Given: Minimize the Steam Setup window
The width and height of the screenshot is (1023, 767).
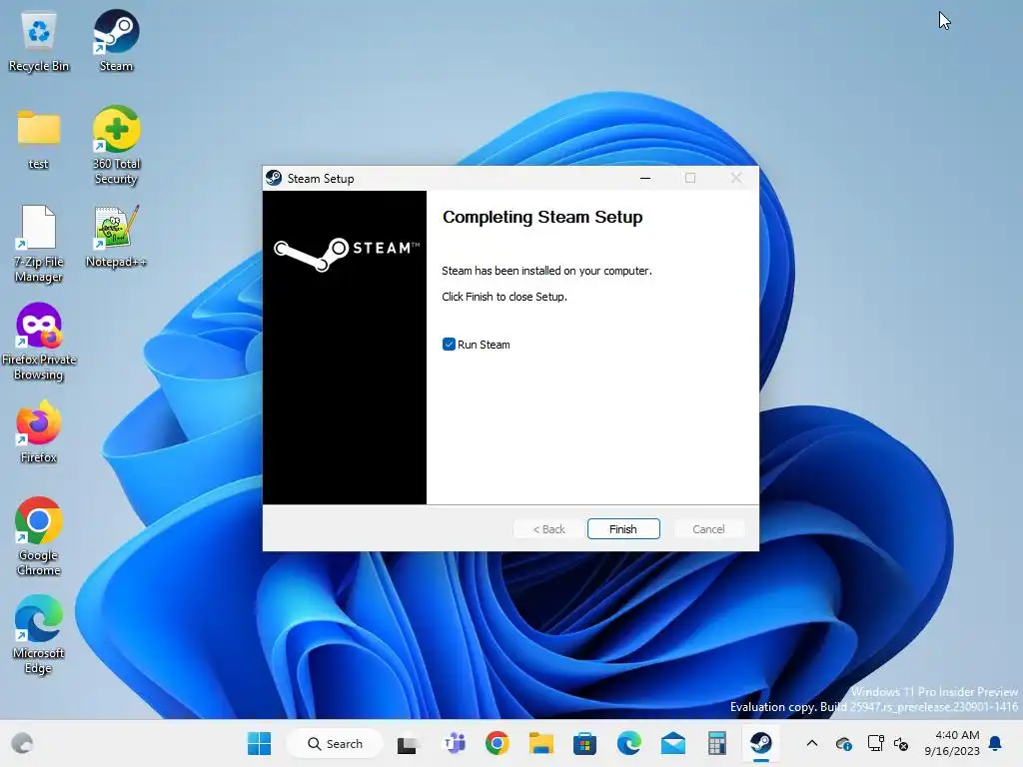Looking at the screenshot, I should (x=645, y=178).
